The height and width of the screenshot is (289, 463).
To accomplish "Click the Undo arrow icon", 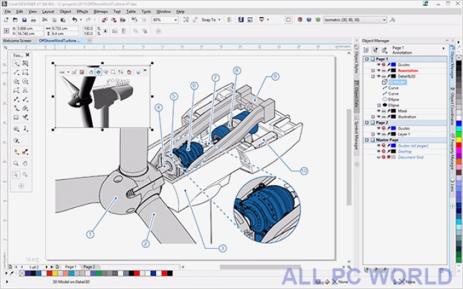I will pos(75,20).
